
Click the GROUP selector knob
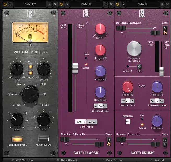click(44, 119)
